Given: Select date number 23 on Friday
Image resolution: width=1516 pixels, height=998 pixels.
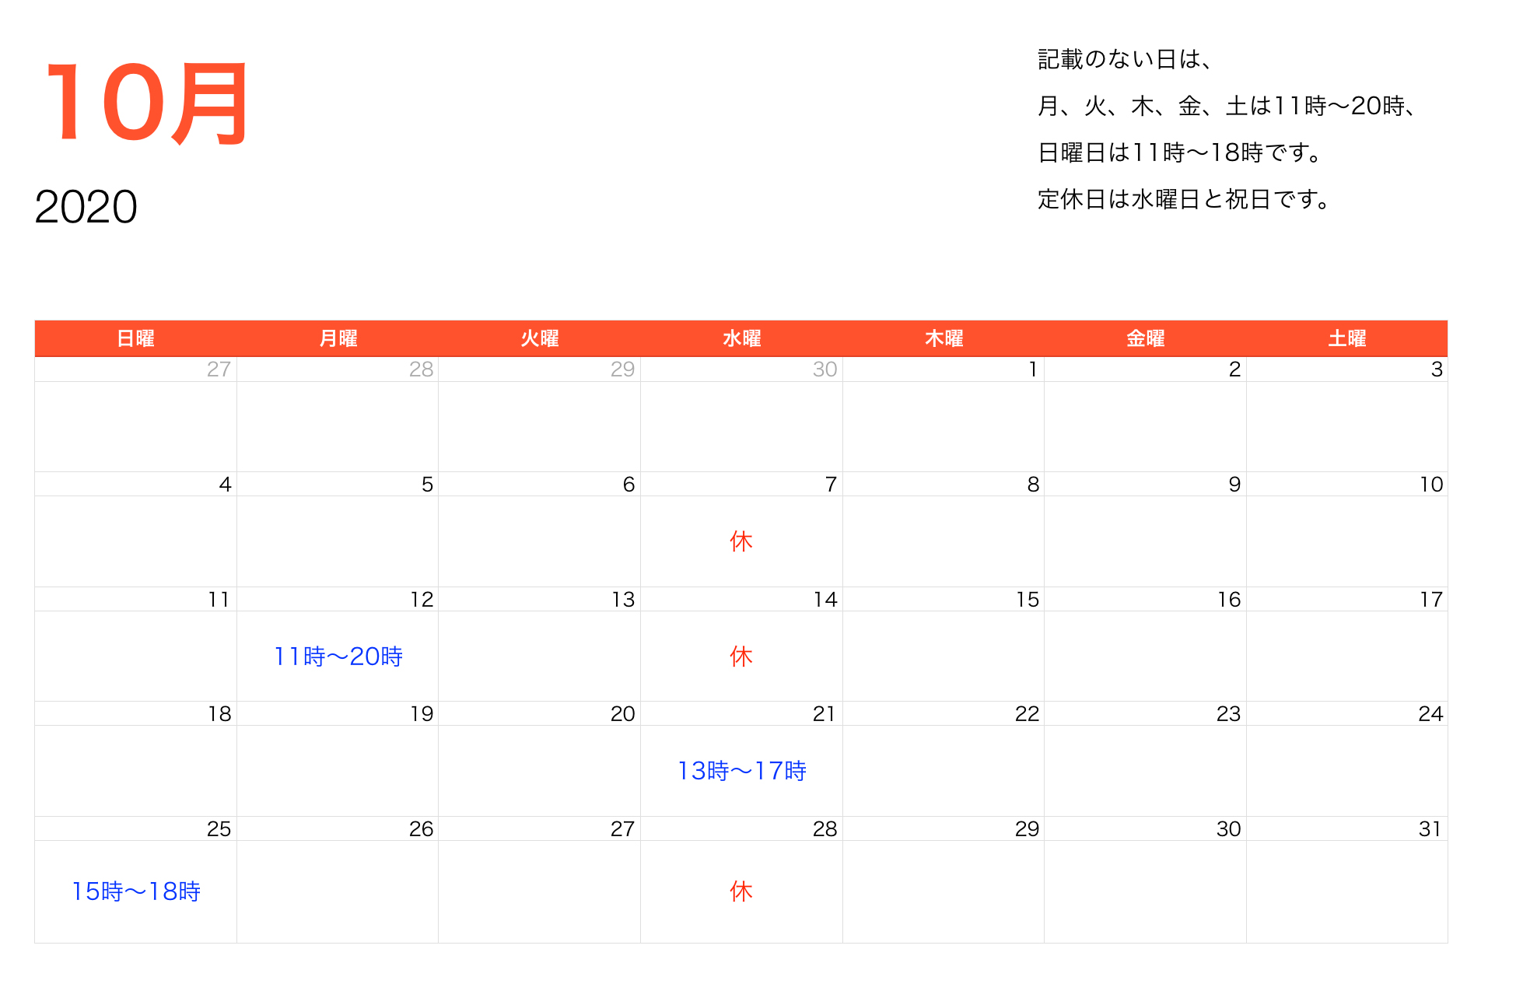Looking at the screenshot, I should [x=1228, y=714].
